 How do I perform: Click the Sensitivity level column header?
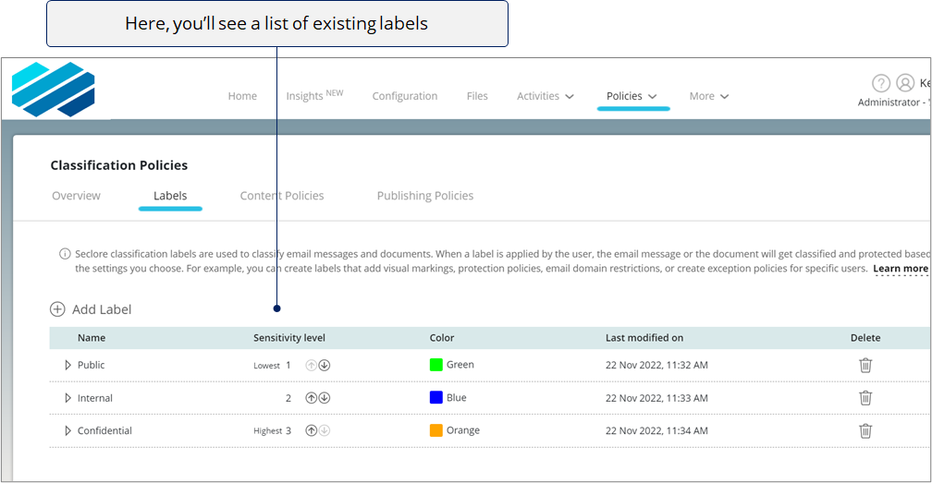click(289, 338)
